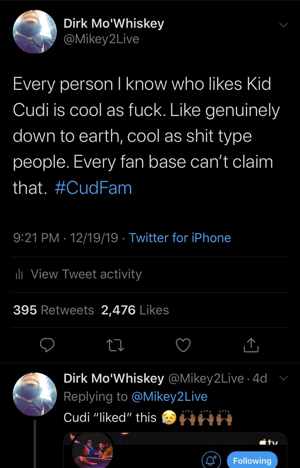Like the tweet with heart icon
300x468 pixels.
pos(183,345)
